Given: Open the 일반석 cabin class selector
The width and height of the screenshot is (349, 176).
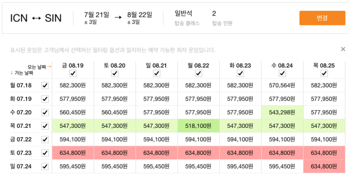Looking at the screenshot, I should pos(187,18).
